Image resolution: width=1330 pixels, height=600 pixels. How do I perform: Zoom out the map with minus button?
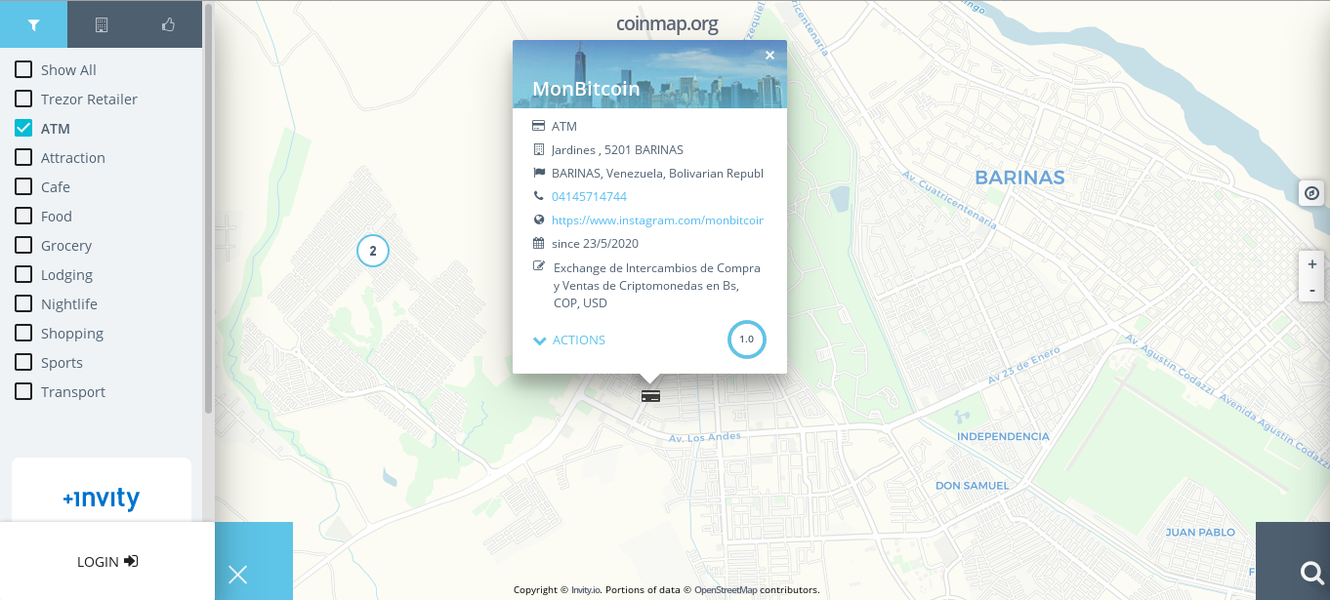tap(1311, 290)
